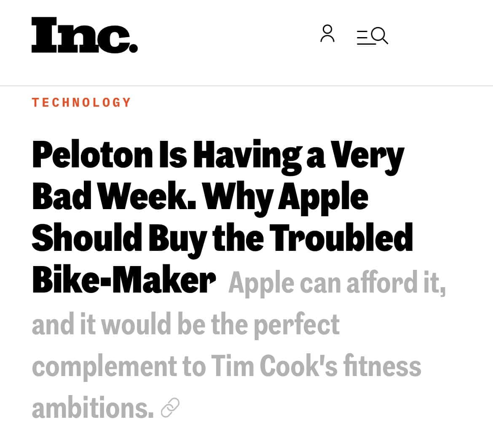The image size is (493, 441).
Task: Click the 'Peloton Is Having a Very' headline line
Action: click(x=218, y=156)
